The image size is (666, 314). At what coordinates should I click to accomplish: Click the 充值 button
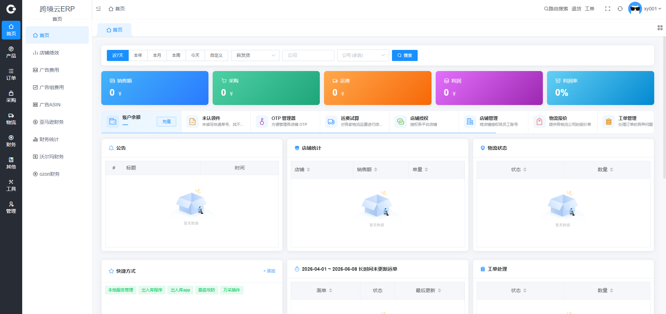click(166, 122)
